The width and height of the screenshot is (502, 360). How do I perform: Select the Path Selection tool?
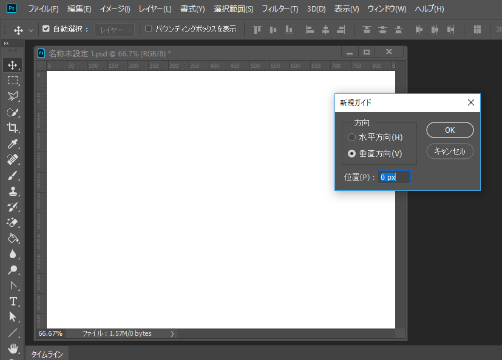[x=13, y=317]
